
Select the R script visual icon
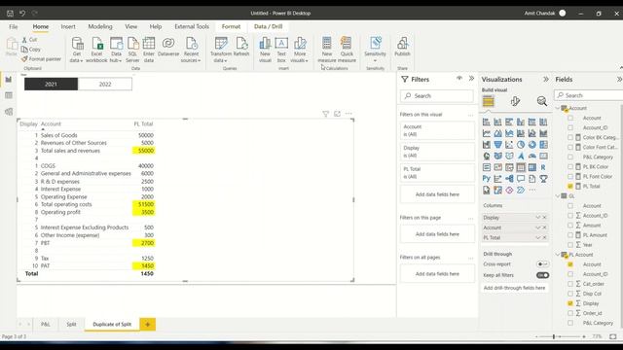click(543, 167)
